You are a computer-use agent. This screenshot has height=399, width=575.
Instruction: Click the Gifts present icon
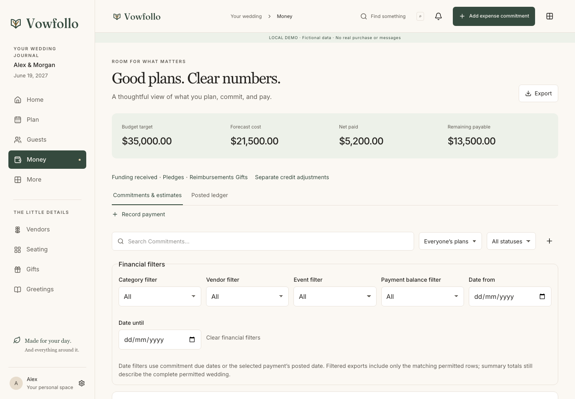[x=18, y=269]
